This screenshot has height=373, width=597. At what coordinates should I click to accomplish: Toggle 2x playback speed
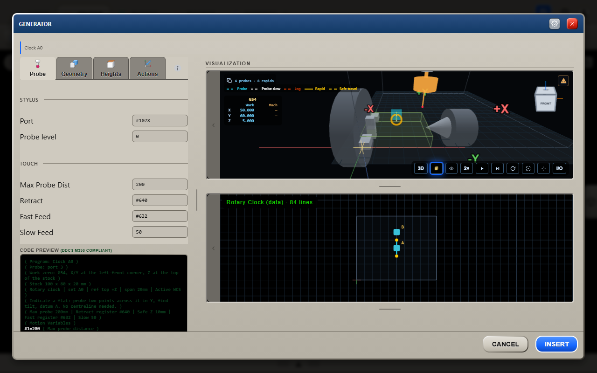[x=467, y=168]
